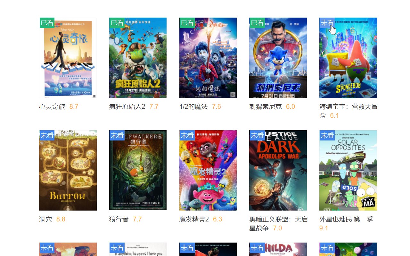Open the 狼行者 Wolfwalkers poster

pyautogui.click(x=138, y=170)
